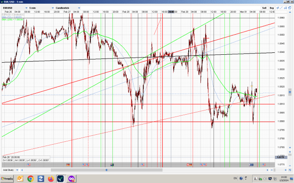Click the Sell button
Viewport: 294px width, 183px height.
264,8
